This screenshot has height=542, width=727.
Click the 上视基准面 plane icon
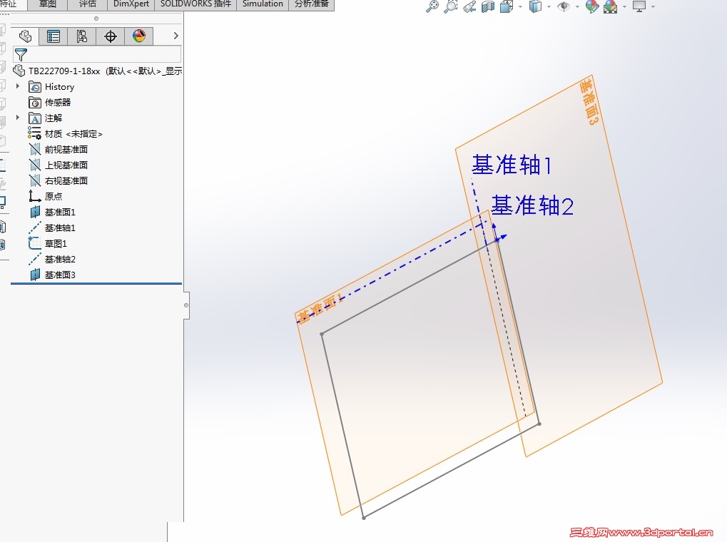[35, 165]
